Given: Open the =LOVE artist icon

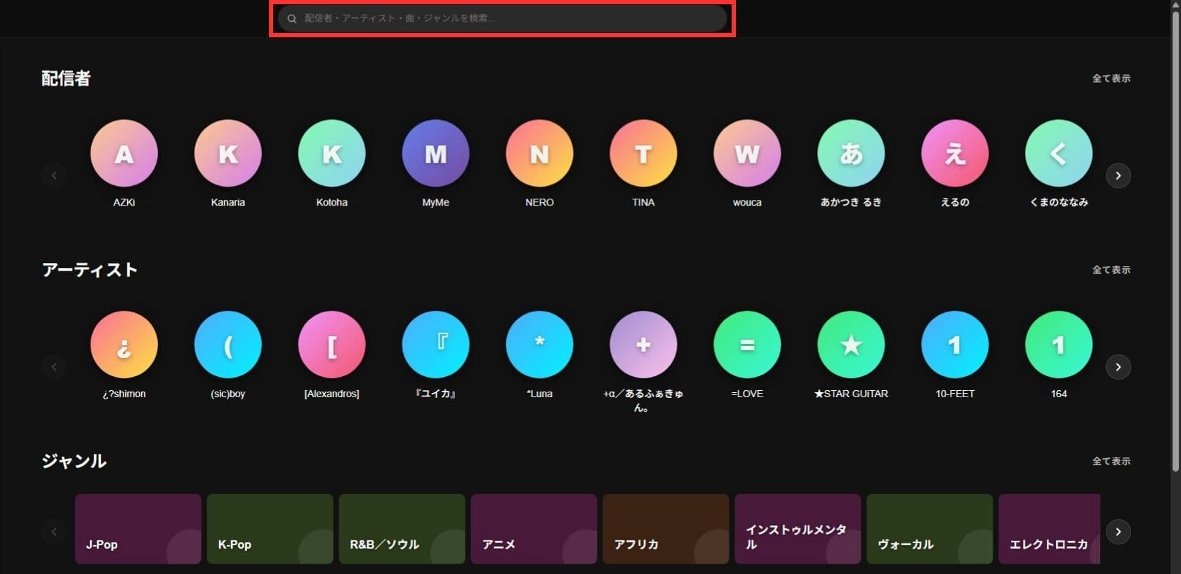Looking at the screenshot, I should point(747,345).
